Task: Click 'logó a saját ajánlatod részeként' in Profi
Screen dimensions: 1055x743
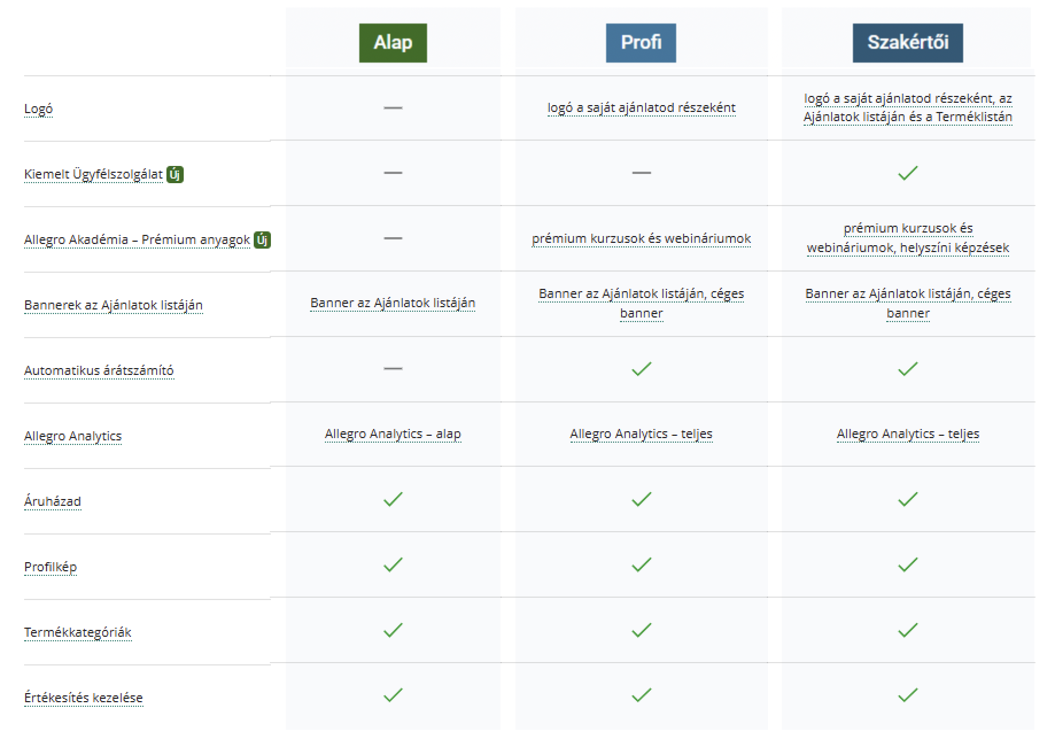Action: click(641, 108)
